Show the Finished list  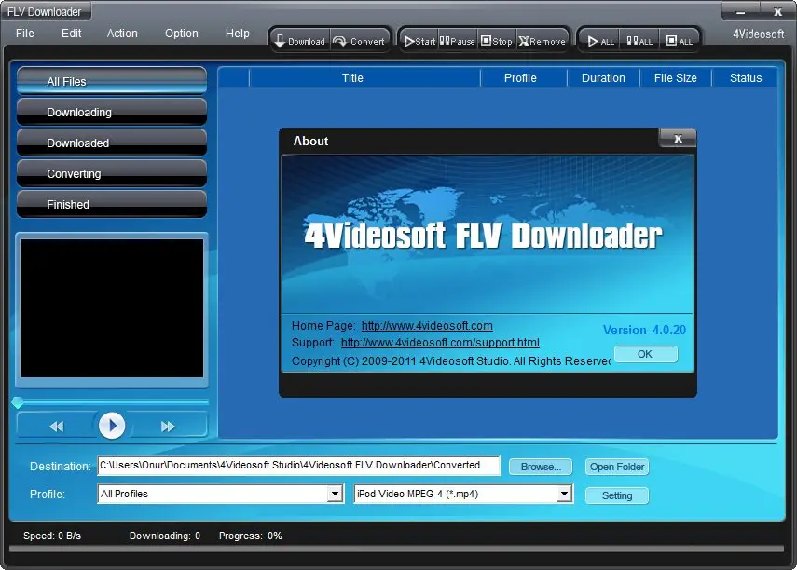pos(112,204)
